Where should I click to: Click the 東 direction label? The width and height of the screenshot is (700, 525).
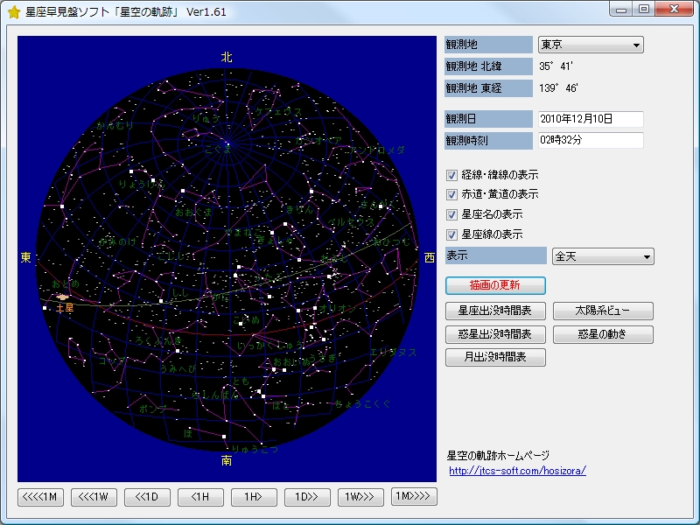tap(26, 257)
